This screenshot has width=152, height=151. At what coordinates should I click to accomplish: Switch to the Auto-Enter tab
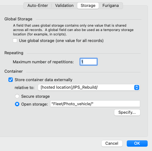(x=38, y=6)
